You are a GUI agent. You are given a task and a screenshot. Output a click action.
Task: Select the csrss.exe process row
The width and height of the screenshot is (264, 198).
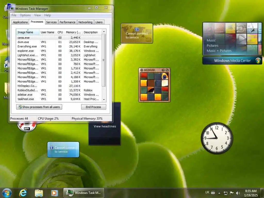coord(59,38)
